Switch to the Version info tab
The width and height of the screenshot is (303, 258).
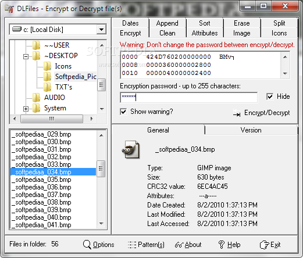pyautogui.click(x=251, y=130)
